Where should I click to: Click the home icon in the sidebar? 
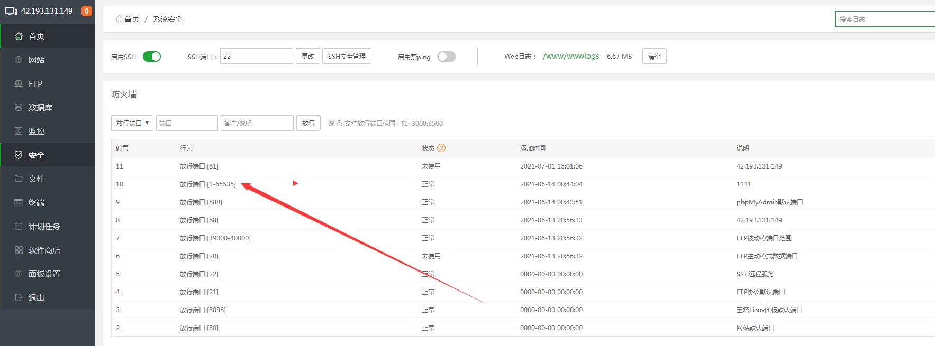click(19, 36)
